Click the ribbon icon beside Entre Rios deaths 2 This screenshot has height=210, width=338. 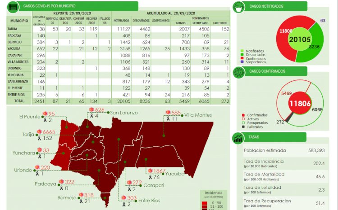124,204
